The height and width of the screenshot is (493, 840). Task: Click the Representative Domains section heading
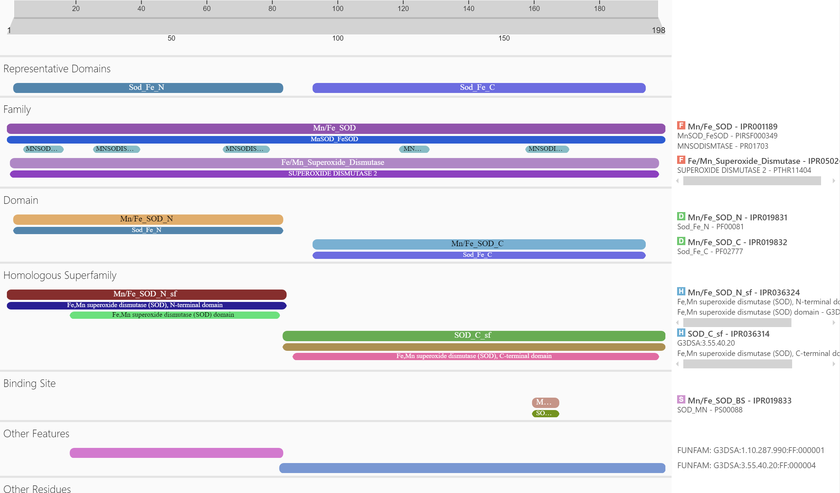tap(57, 69)
